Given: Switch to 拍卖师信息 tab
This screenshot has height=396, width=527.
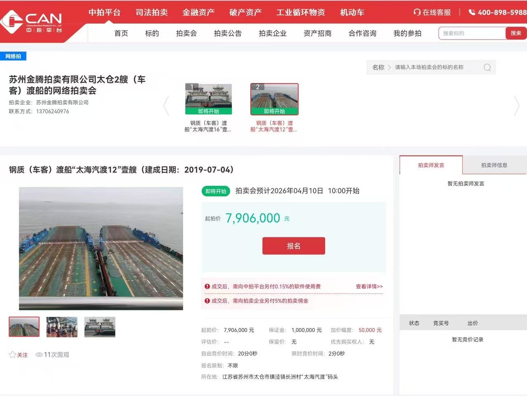Looking at the screenshot, I should coord(494,165).
